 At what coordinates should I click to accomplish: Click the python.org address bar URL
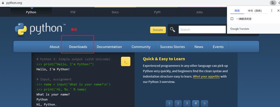pyautogui.click(x=14, y=3)
